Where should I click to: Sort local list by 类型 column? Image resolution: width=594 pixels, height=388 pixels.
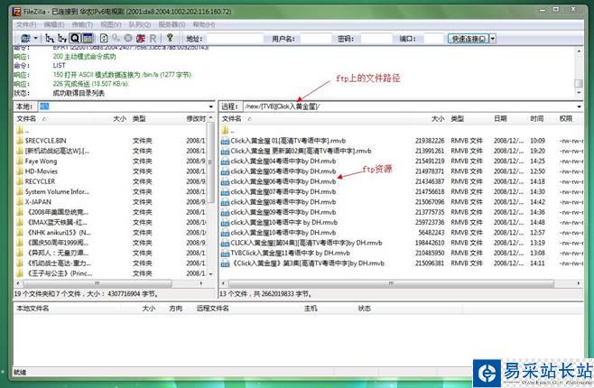(139, 119)
